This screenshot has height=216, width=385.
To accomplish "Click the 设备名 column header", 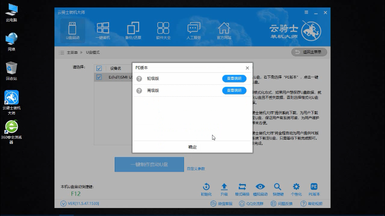I will coord(116,68).
